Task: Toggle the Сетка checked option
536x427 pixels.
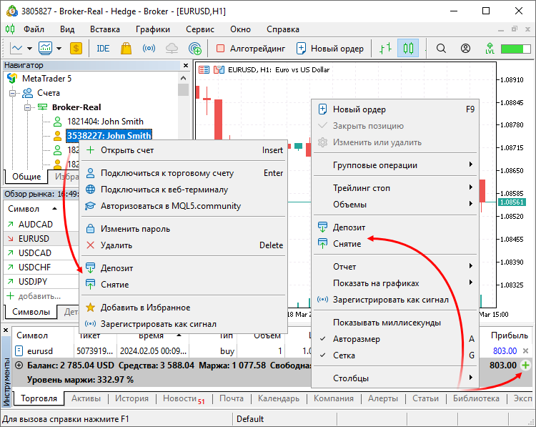Action: point(395,355)
